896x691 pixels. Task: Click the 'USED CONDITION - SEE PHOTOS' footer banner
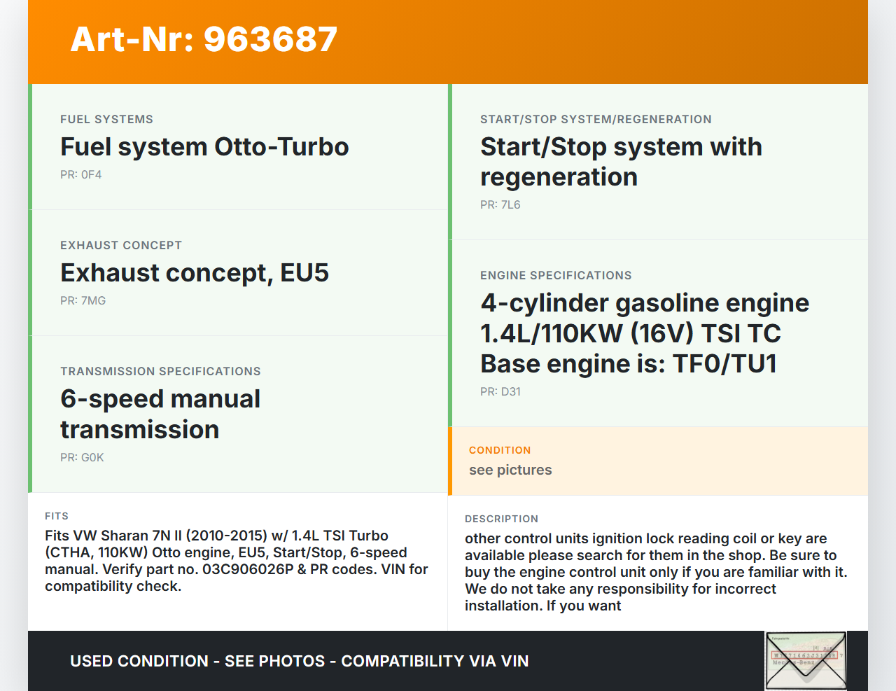[299, 661]
